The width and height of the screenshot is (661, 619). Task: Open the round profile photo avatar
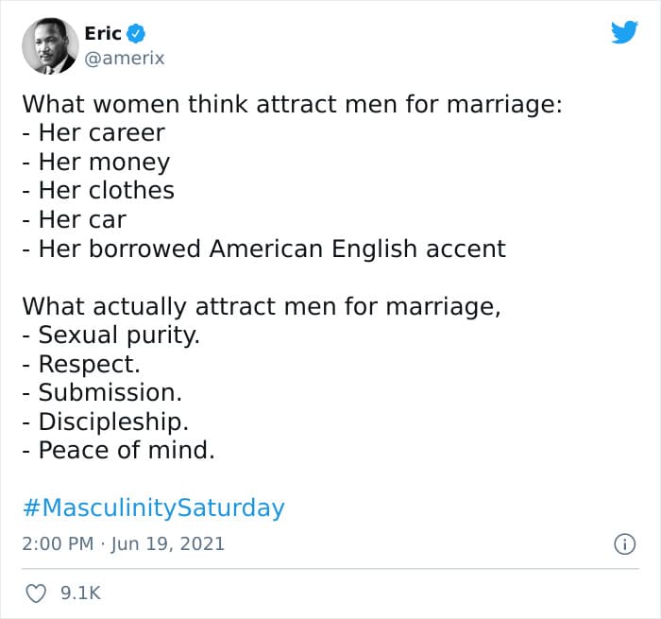50,46
